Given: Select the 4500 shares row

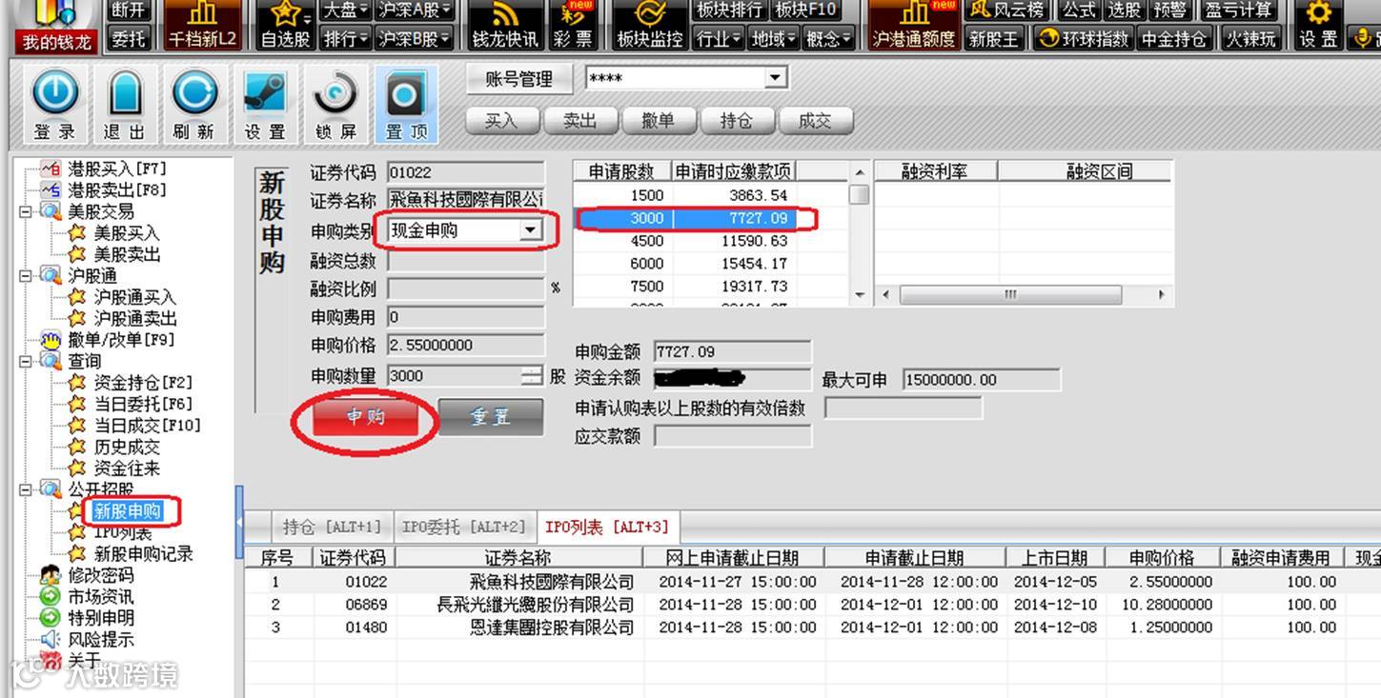Looking at the screenshot, I should pos(711,242).
